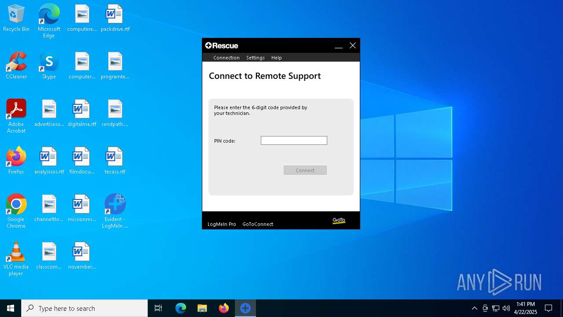Select the VLC media player shortcut
The image size is (563, 317).
pos(16,259)
